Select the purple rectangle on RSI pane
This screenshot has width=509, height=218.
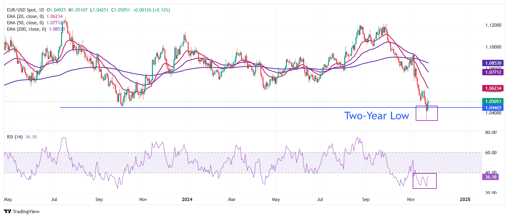point(425,181)
